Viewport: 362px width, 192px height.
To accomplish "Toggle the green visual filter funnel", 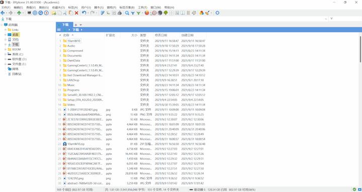I will point(138,13).
